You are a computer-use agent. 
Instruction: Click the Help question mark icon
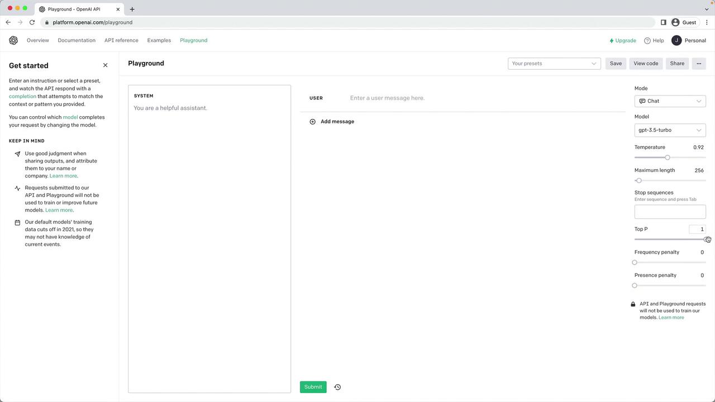(647, 41)
